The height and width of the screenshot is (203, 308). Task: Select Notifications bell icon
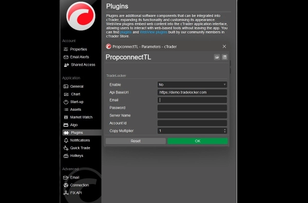point(66,140)
